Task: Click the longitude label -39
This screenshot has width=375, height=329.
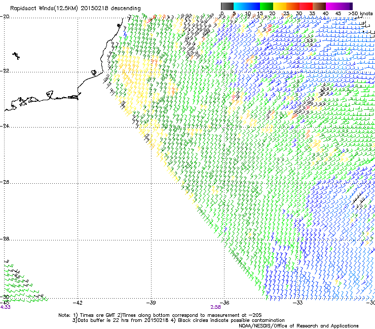Action: coord(151,303)
